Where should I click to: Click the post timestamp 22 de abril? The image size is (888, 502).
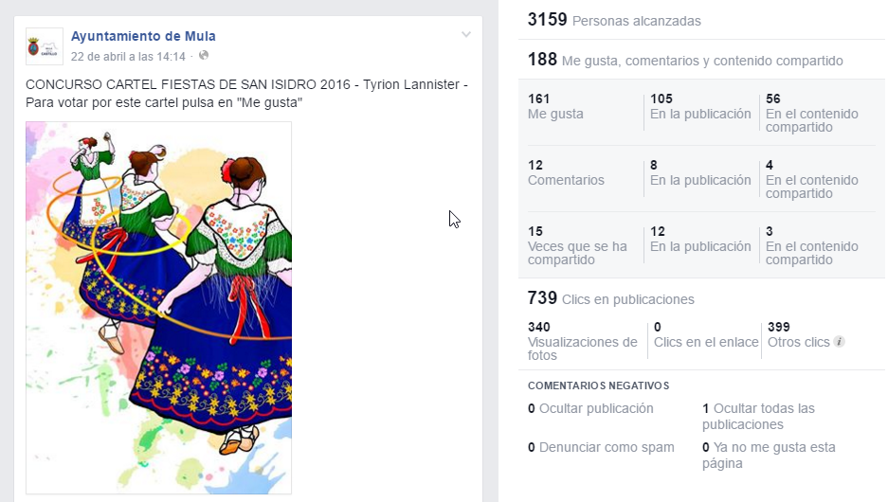[x=128, y=57]
